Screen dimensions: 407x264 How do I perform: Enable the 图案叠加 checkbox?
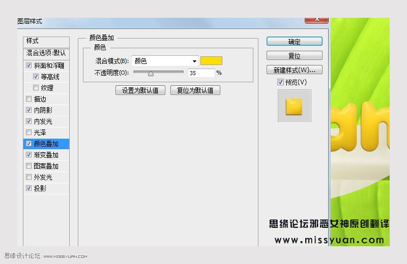(x=29, y=166)
